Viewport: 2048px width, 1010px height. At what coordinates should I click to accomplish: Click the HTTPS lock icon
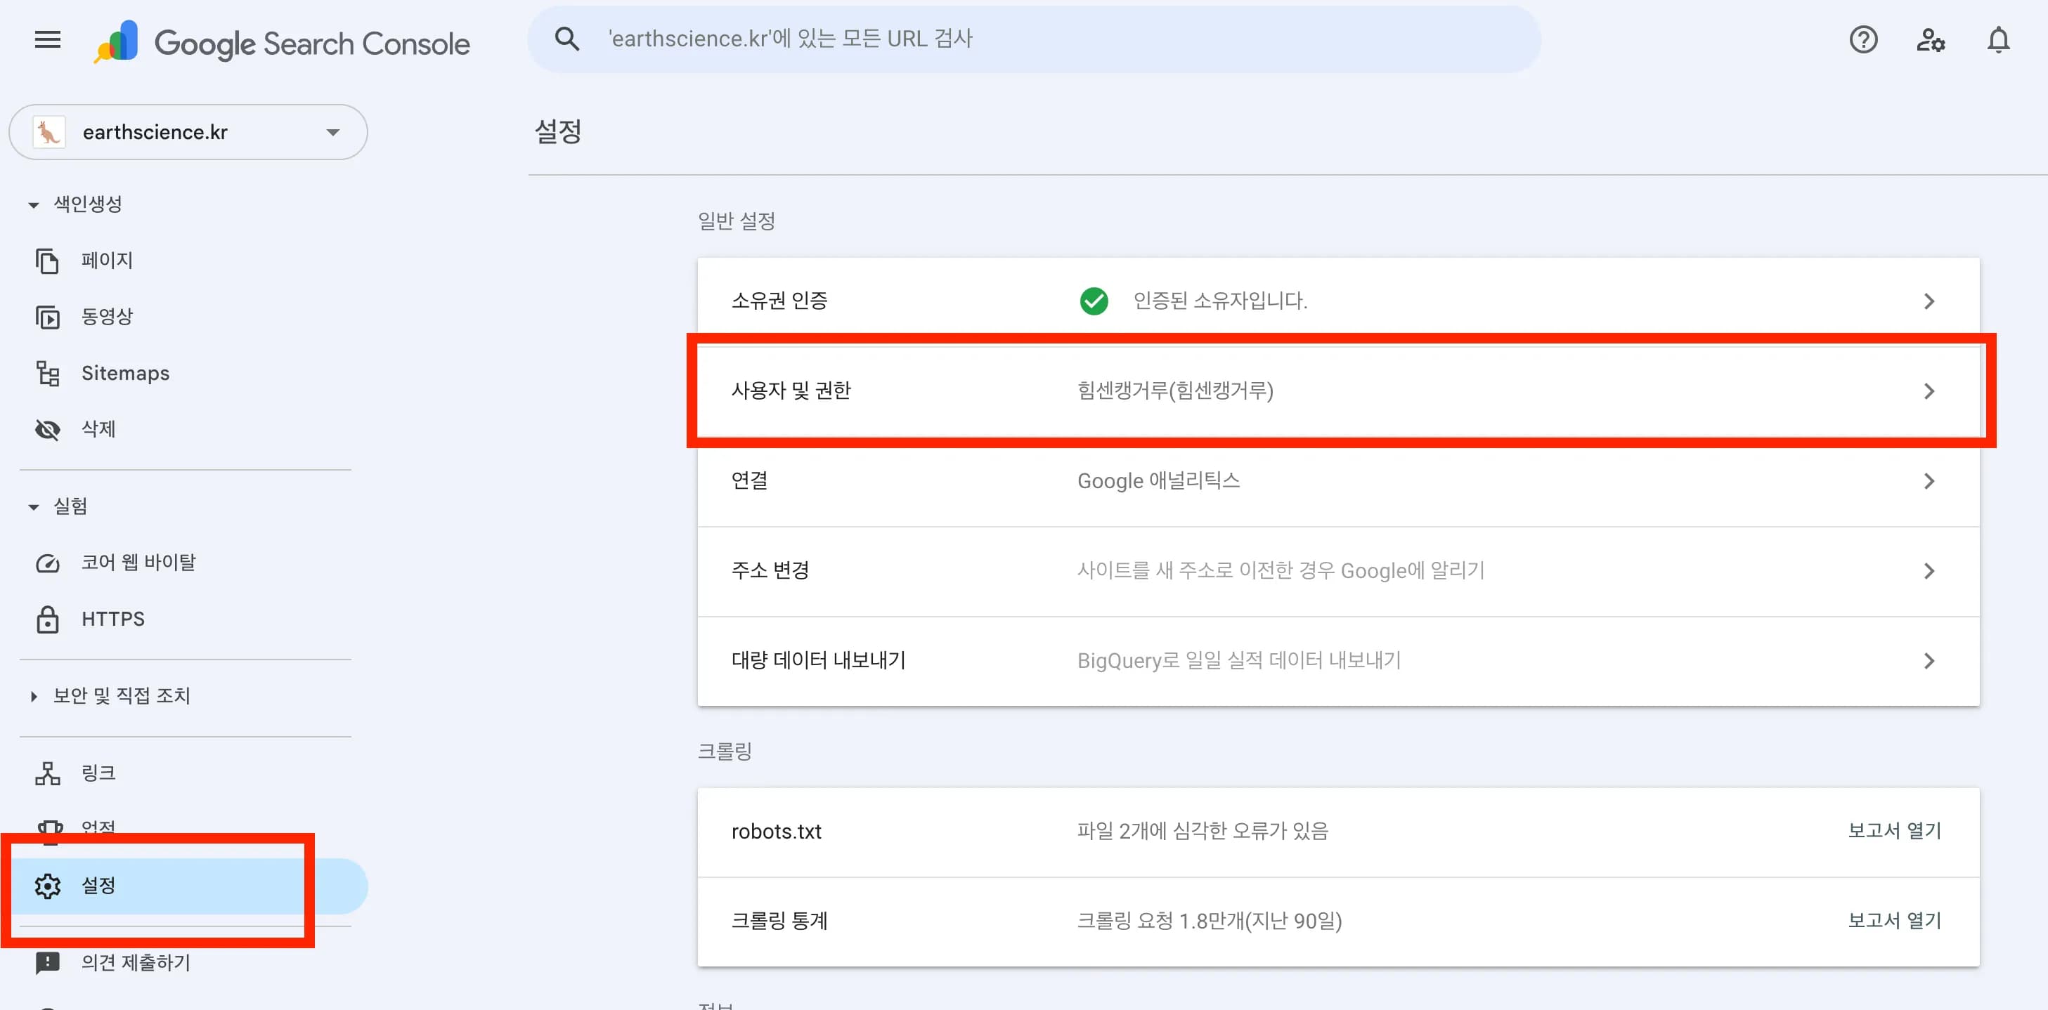[x=48, y=619]
